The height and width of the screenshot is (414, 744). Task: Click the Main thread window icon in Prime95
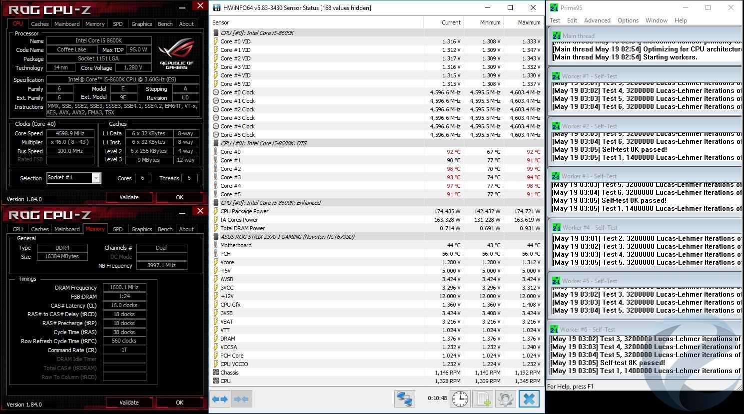556,36
